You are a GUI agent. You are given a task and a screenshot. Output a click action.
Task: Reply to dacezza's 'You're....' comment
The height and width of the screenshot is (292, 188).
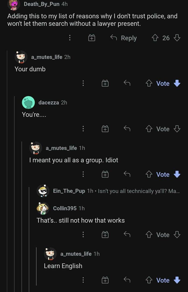point(127,129)
